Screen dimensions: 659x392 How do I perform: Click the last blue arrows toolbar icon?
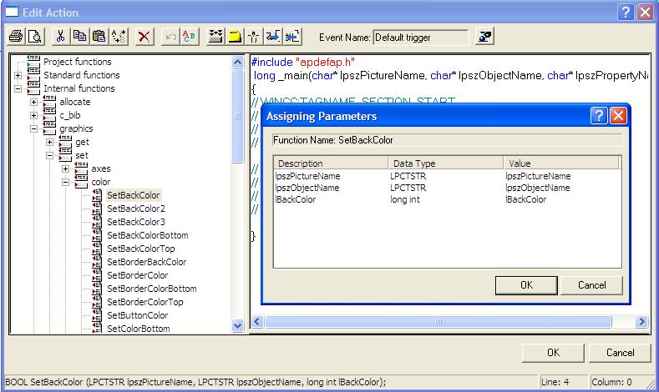(292, 37)
